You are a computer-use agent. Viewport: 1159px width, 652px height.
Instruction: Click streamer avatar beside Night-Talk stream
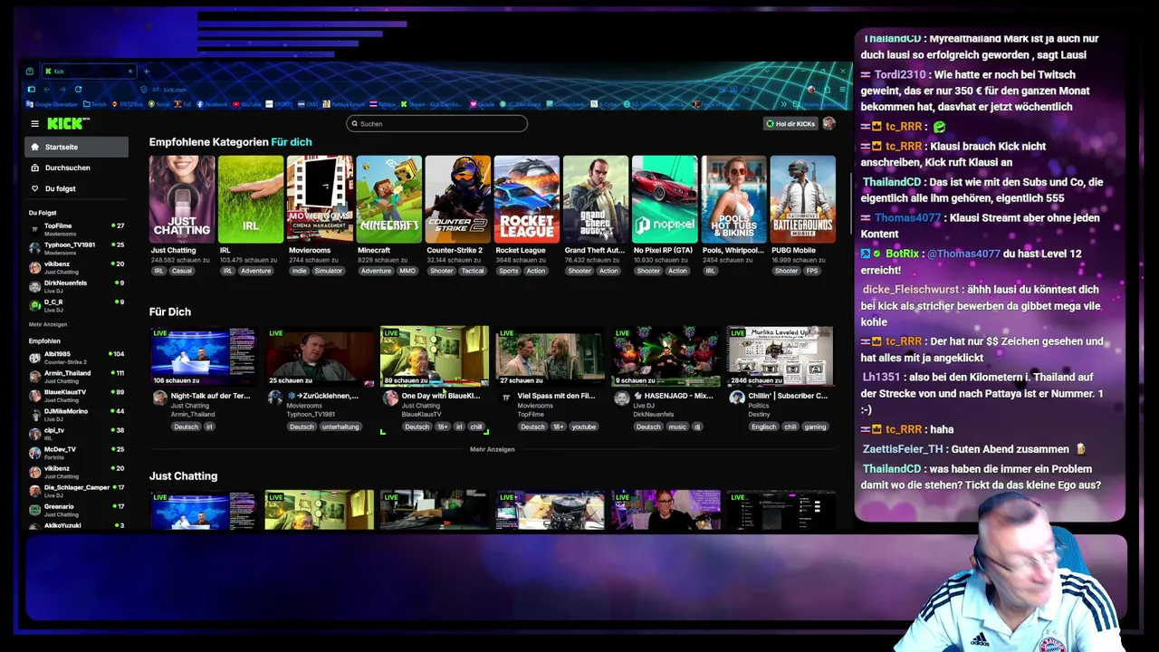[x=160, y=398]
